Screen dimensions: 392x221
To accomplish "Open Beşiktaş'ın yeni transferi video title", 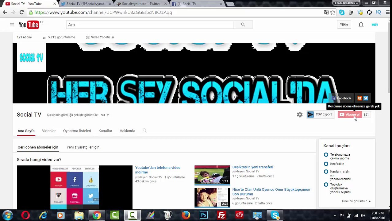I will [x=253, y=167].
